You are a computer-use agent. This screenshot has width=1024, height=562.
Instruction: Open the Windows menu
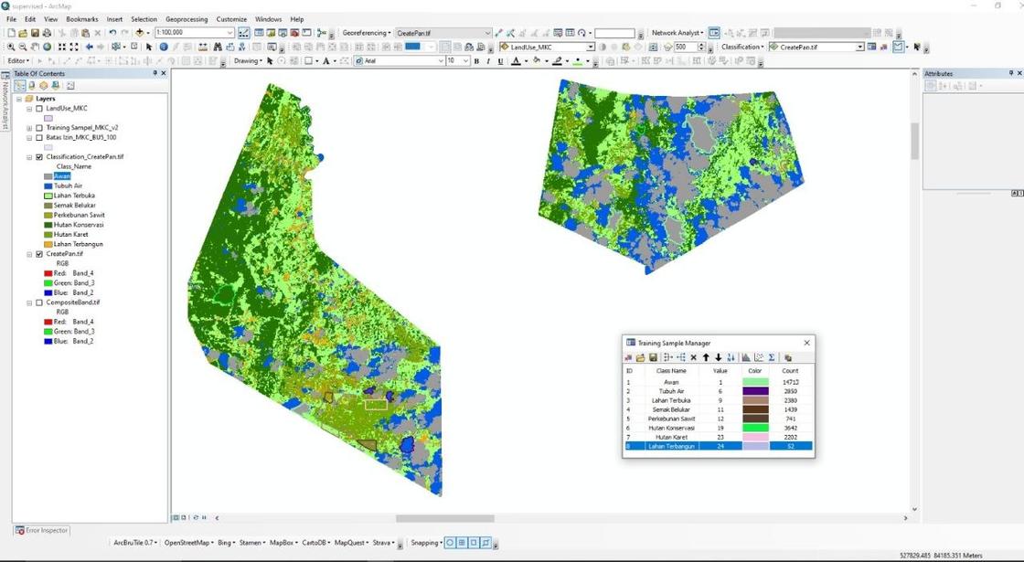coord(269,19)
